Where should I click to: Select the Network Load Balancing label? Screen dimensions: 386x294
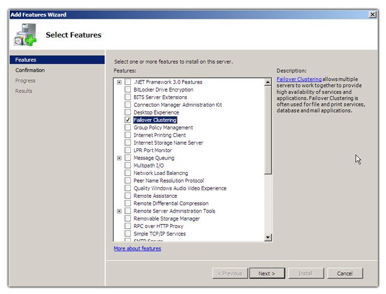161,173
